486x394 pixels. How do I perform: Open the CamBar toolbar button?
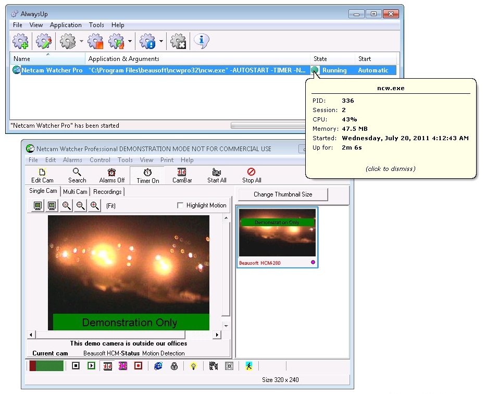(x=182, y=176)
